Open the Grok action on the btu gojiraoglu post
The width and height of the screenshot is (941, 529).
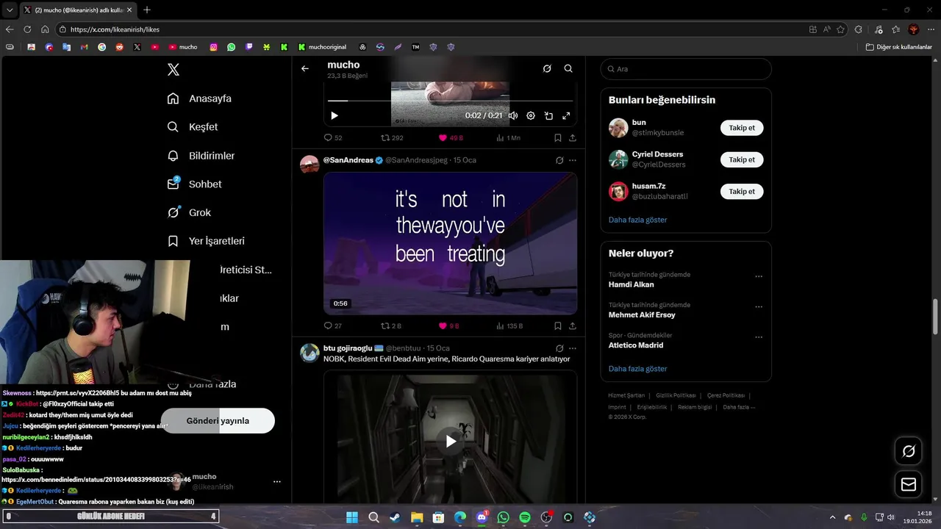point(559,348)
